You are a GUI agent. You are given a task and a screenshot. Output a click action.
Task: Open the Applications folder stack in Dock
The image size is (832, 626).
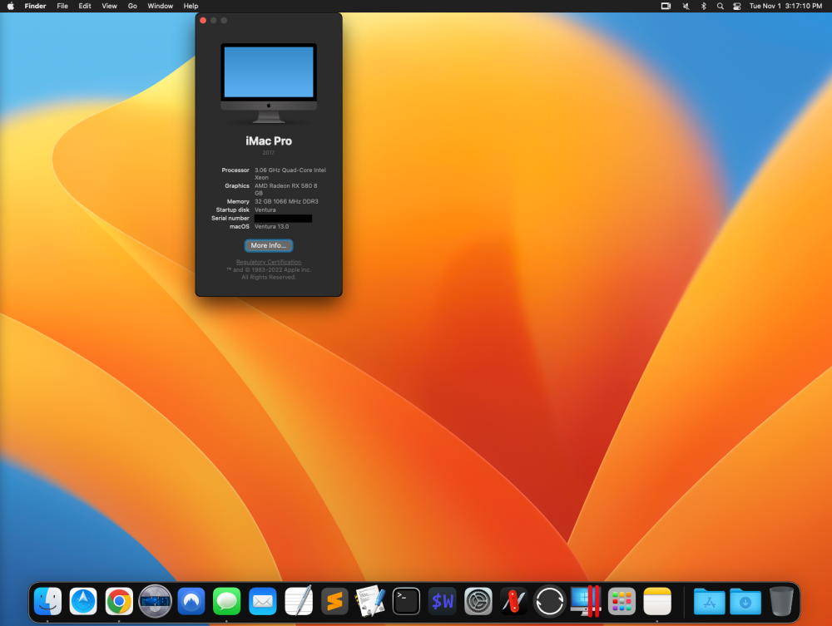[710, 601]
